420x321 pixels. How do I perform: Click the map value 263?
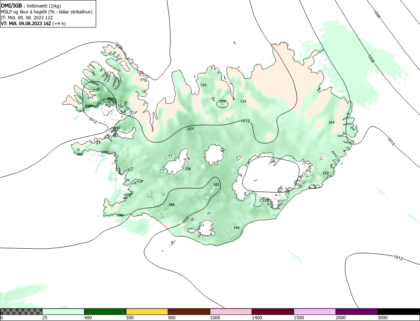point(121,215)
